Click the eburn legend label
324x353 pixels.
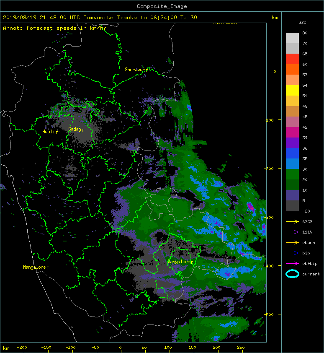click(x=309, y=242)
